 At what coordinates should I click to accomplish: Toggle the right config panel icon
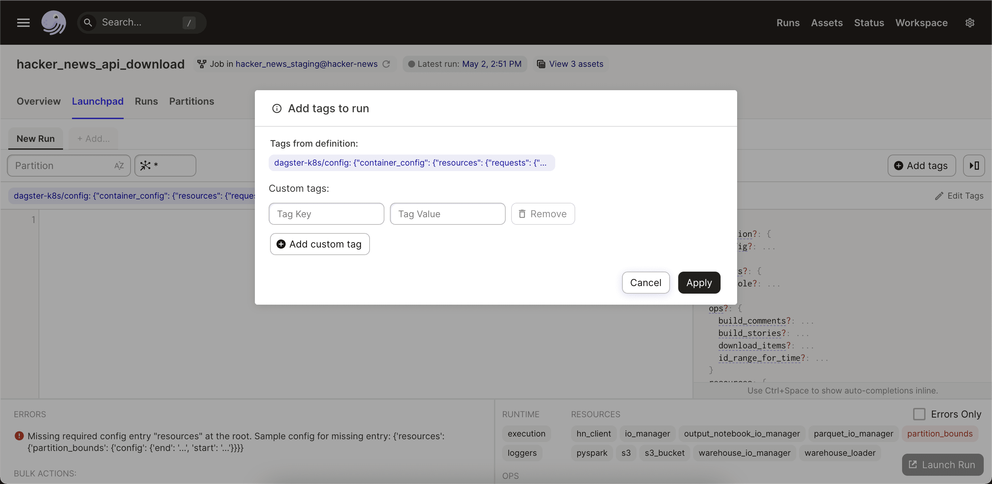point(974,166)
